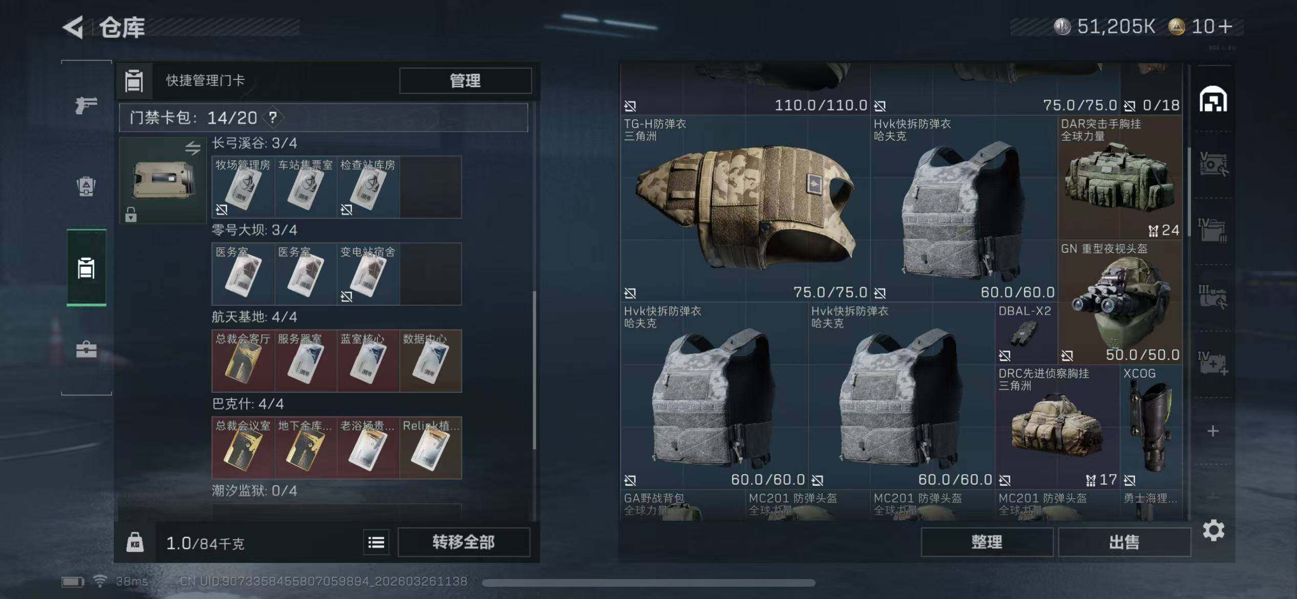Go back using the arrow beside 仓库
1297x599 pixels.
point(73,27)
